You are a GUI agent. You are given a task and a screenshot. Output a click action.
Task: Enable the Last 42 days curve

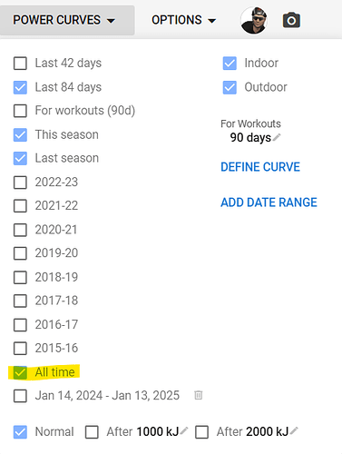20,64
